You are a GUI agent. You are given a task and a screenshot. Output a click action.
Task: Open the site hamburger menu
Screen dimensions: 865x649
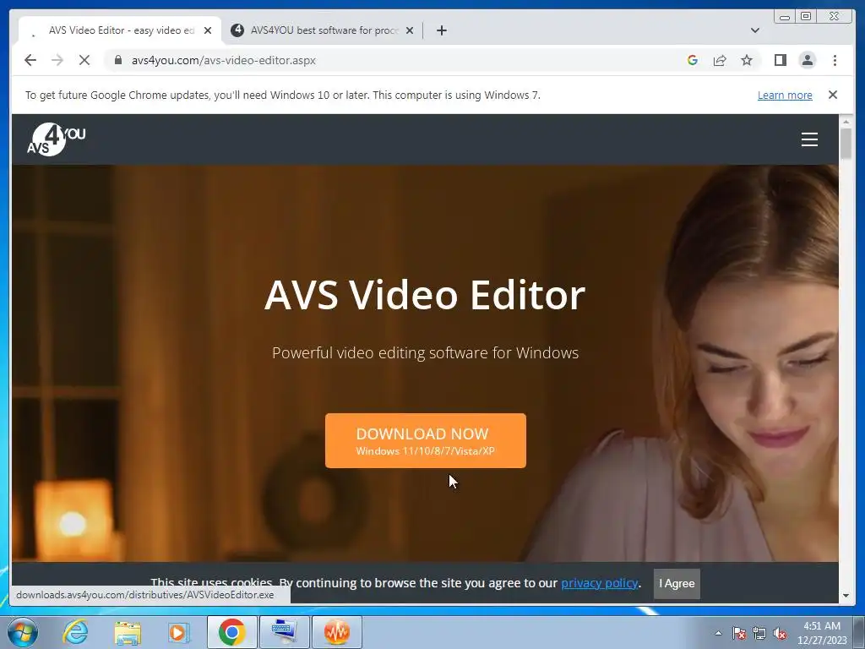click(x=809, y=139)
